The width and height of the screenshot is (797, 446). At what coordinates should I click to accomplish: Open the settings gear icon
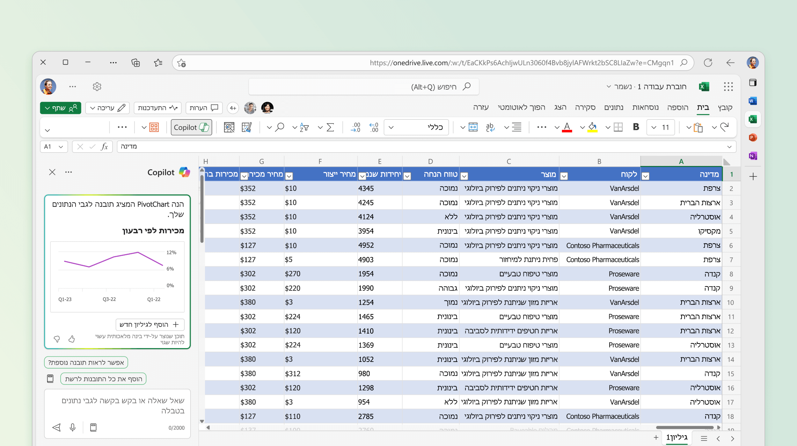click(97, 86)
